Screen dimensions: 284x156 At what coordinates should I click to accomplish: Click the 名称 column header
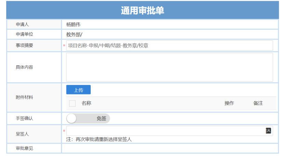click(86, 103)
